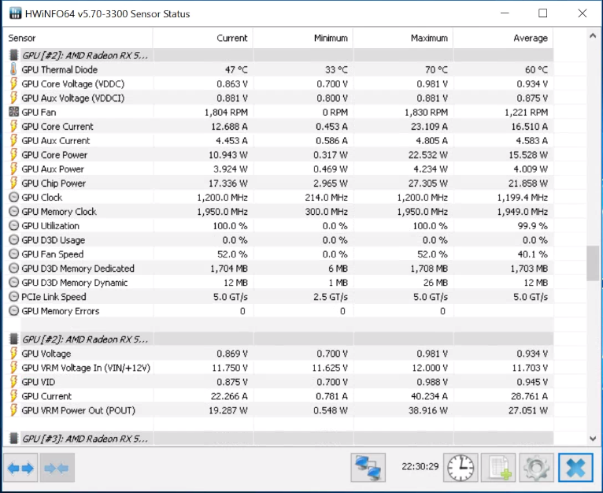Click the GPU D3D Memory Dynamic icon
This screenshot has height=493, width=603.
[x=13, y=283]
